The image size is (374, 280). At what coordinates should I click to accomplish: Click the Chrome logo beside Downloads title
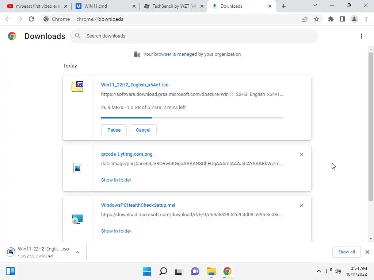[x=12, y=36]
